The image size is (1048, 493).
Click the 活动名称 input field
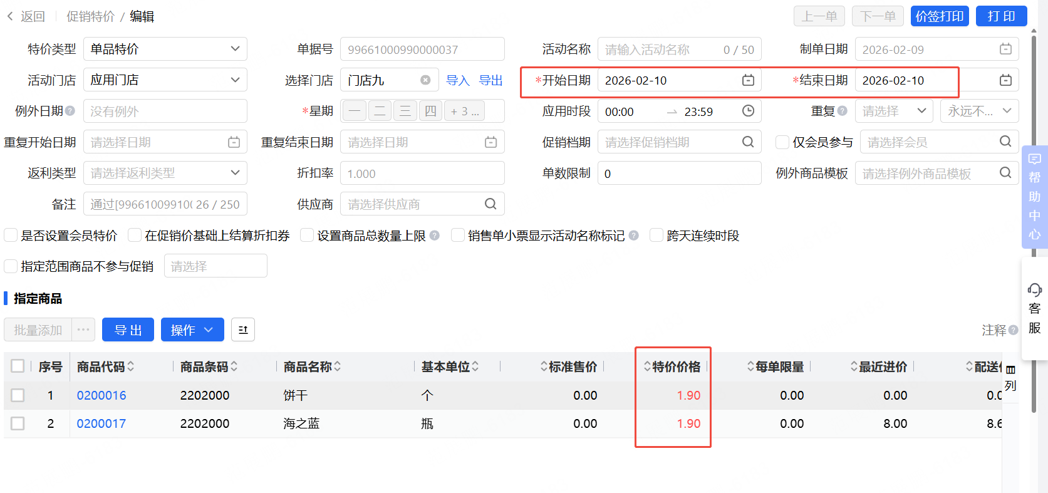tap(680, 49)
